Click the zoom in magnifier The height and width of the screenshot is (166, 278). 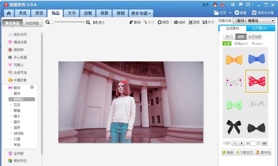point(88,22)
